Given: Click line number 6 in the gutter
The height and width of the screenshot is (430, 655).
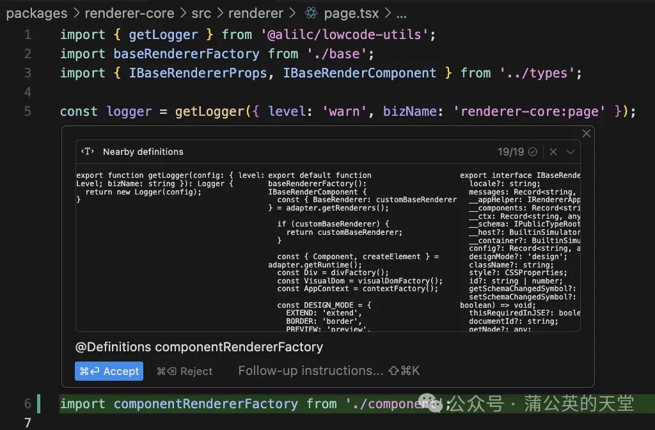Looking at the screenshot, I should click(28, 404).
